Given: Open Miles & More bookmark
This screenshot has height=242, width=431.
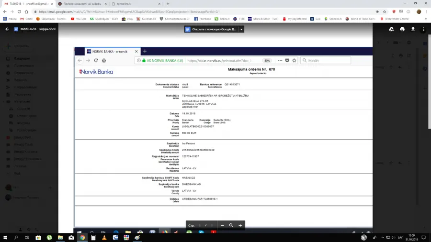Looking at the screenshot, I should pos(262,19).
